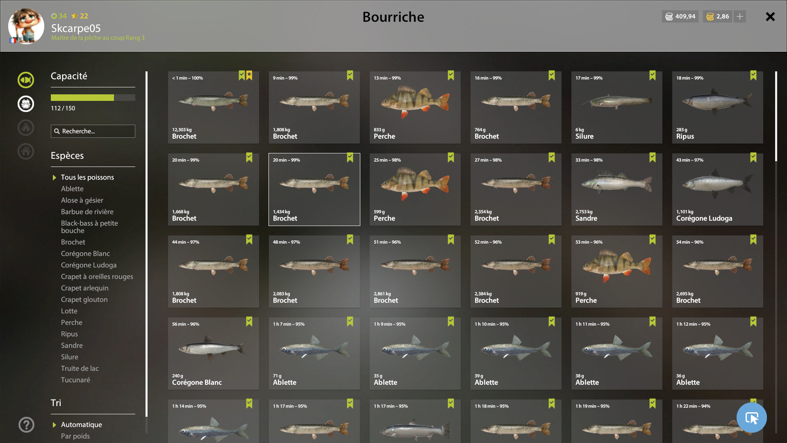Select Automatique sorting option
Screen dimensions: 787x443
pyautogui.click(x=82, y=425)
